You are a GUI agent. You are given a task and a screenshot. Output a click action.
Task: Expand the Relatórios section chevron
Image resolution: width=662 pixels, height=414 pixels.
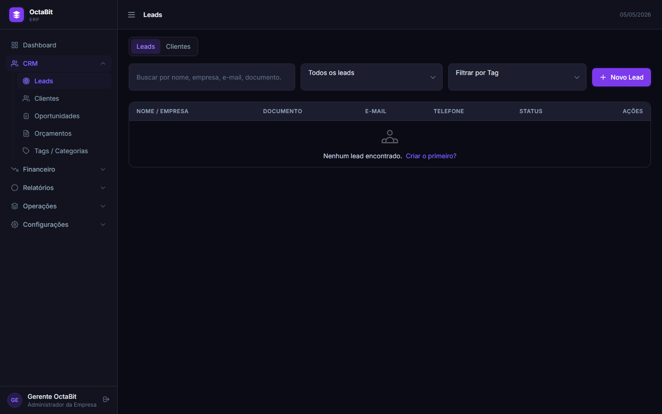pyautogui.click(x=103, y=188)
